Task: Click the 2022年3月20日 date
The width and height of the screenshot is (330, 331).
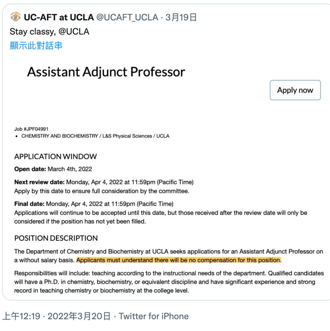Action: point(79,316)
